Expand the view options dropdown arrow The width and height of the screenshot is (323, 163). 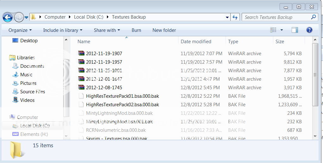tap(282, 30)
